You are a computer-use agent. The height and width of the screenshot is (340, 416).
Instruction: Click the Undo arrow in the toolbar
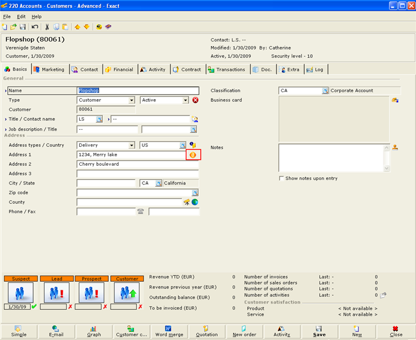tap(35, 27)
